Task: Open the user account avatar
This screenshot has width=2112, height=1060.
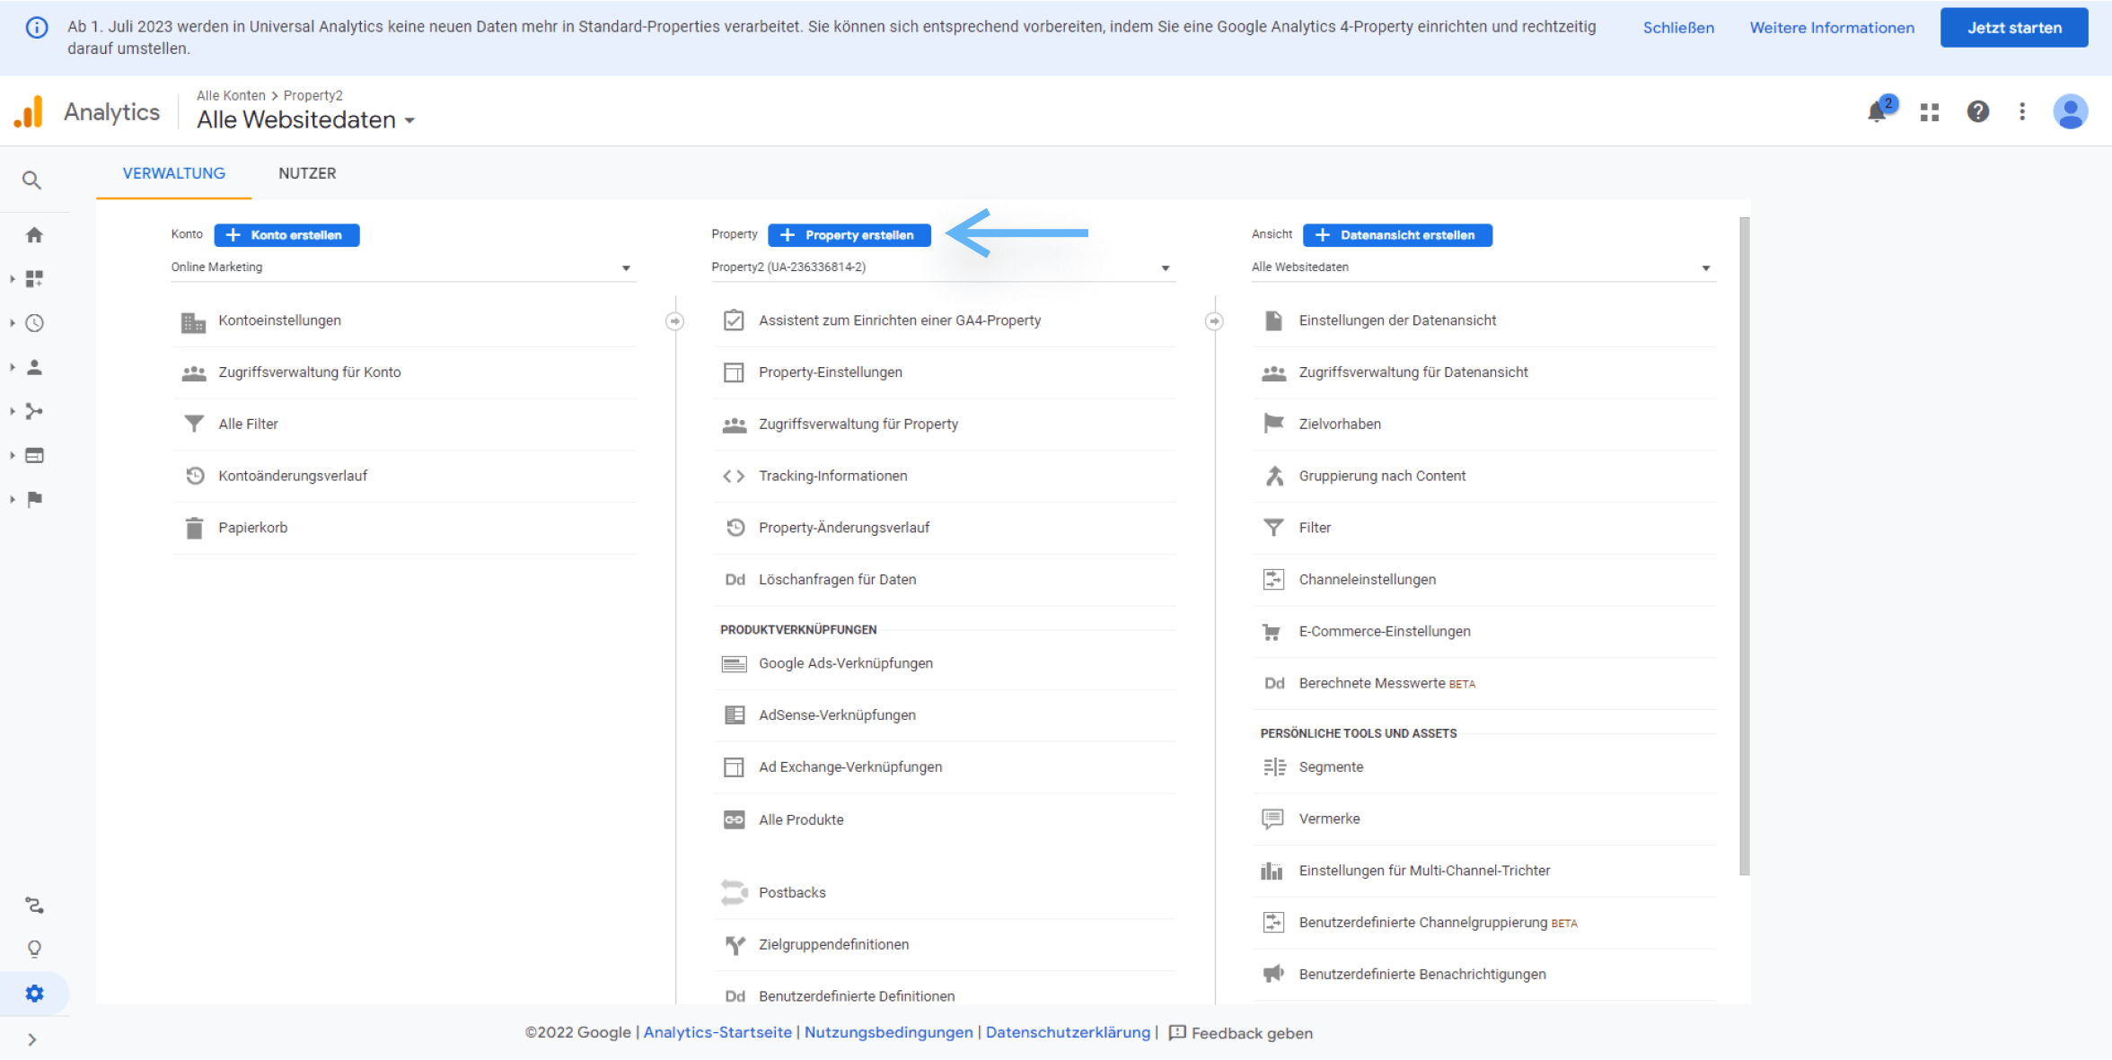Action: (x=2071, y=111)
